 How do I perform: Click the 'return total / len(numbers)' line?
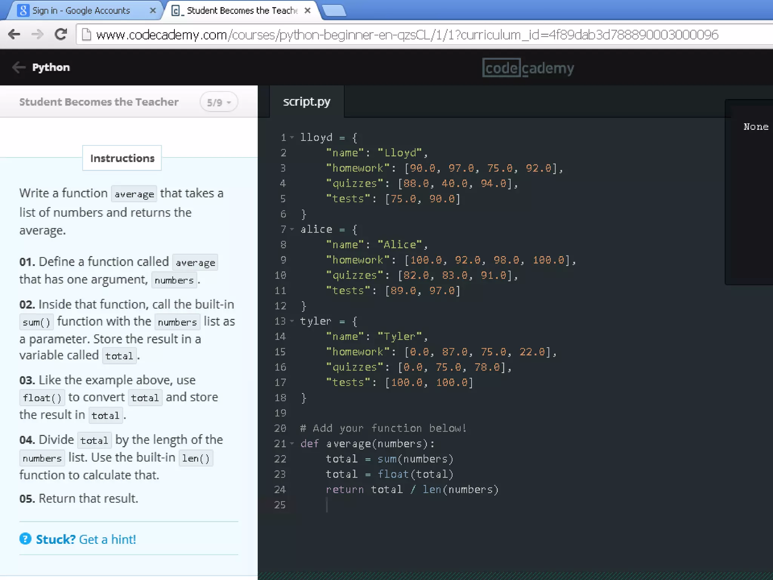[x=412, y=489]
